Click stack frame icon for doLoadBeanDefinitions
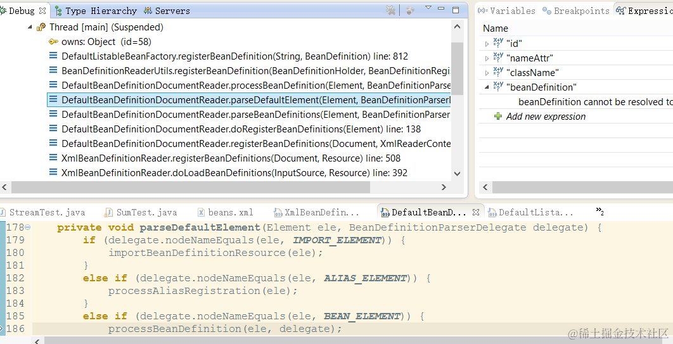Screen dimensions: 673x344 point(53,172)
